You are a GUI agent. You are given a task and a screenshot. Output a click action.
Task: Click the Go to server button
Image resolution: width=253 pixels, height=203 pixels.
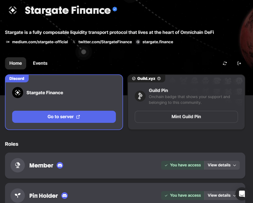click(x=64, y=117)
